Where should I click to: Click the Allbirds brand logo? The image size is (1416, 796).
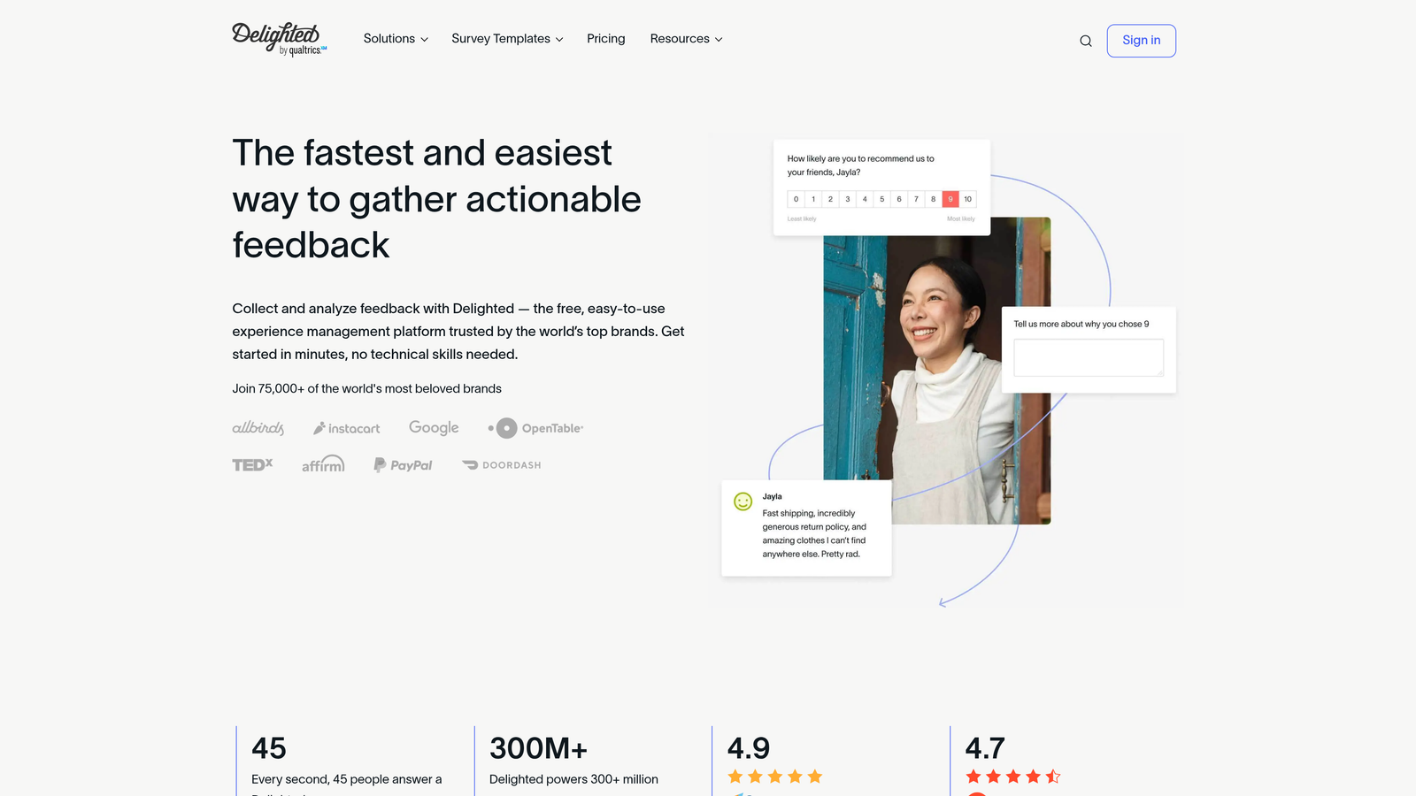pos(257,427)
